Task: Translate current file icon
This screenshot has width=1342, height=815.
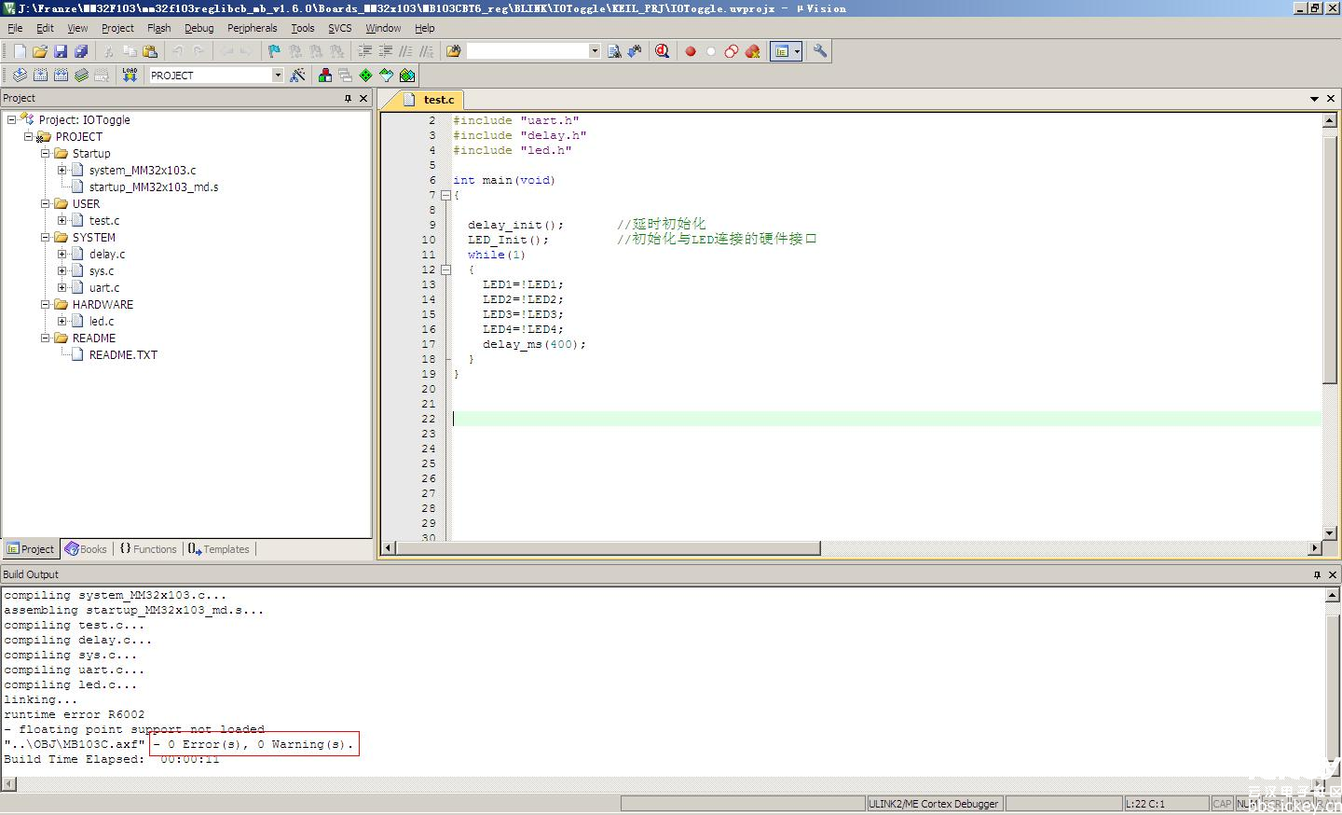Action: 20,76
